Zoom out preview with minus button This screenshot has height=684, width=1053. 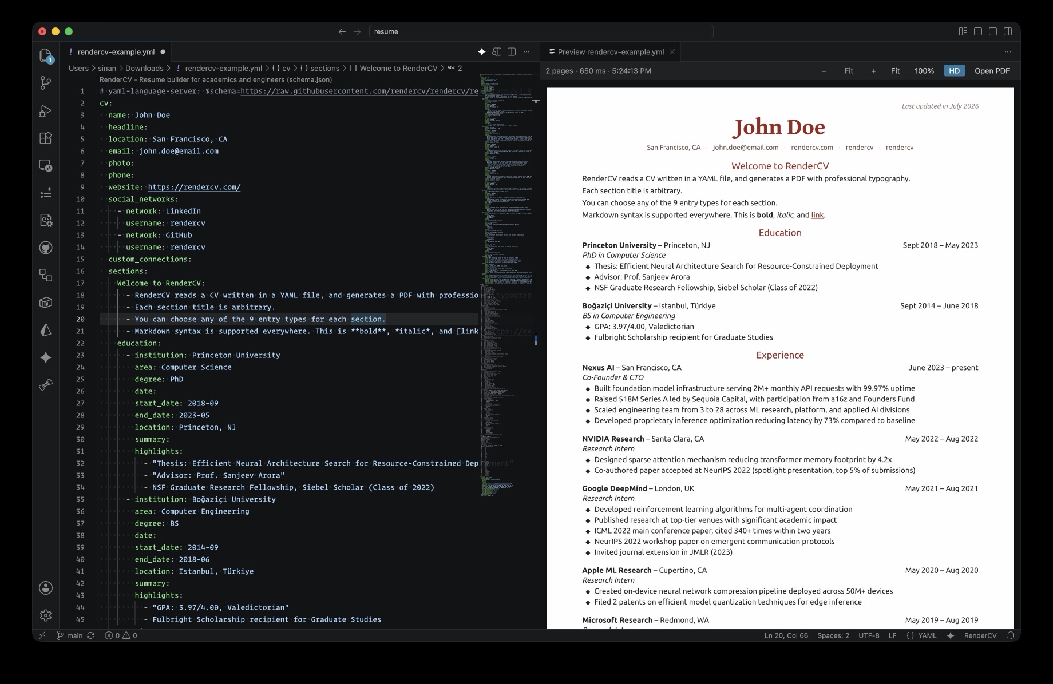(824, 71)
